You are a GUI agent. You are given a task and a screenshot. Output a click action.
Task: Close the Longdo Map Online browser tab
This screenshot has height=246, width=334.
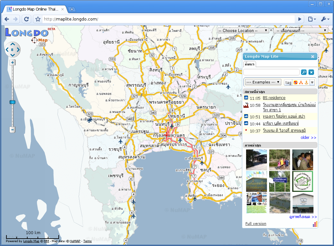[x=63, y=9]
